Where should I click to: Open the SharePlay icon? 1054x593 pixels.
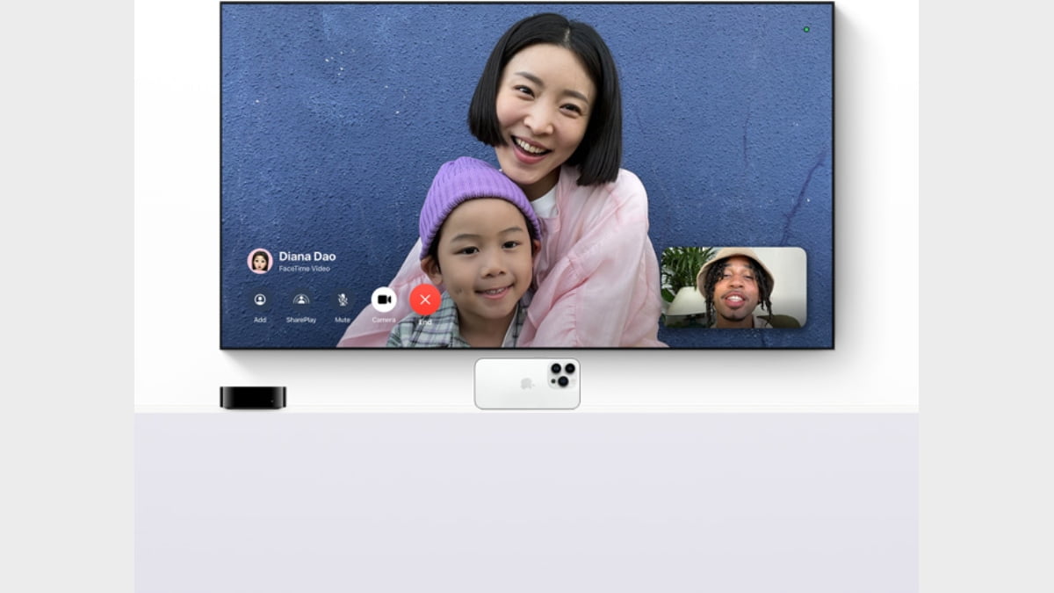[301, 300]
